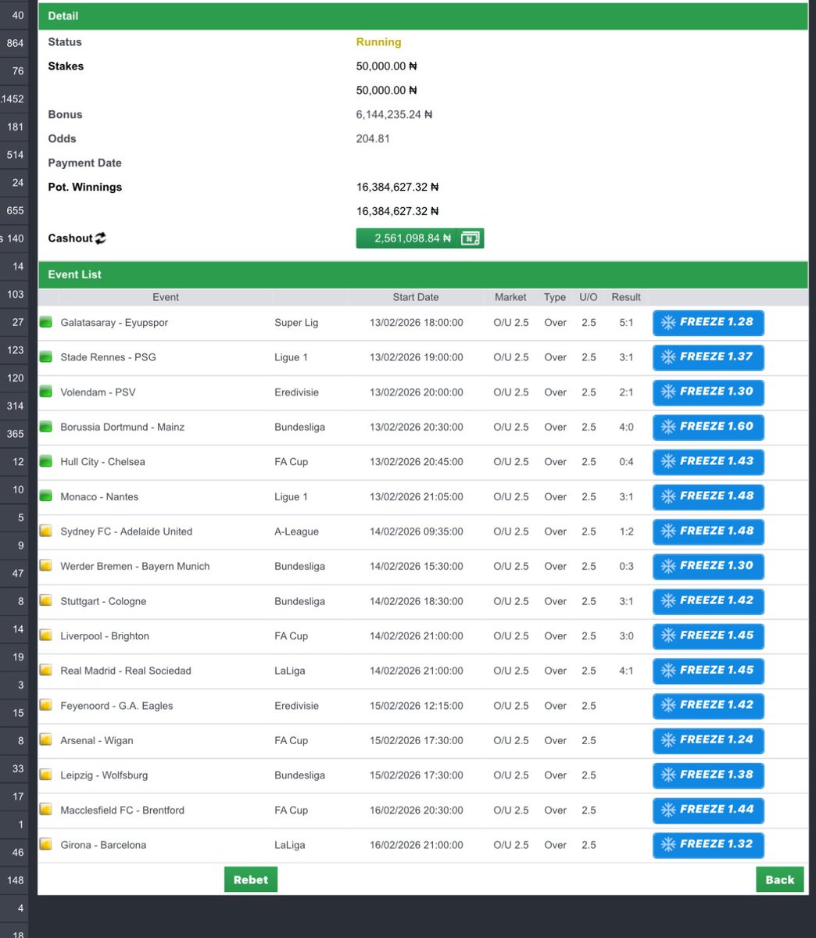The height and width of the screenshot is (938, 816).
Task: Freeze Sydney FC - Adelaide United at 1.48
Action: pyautogui.click(x=708, y=532)
